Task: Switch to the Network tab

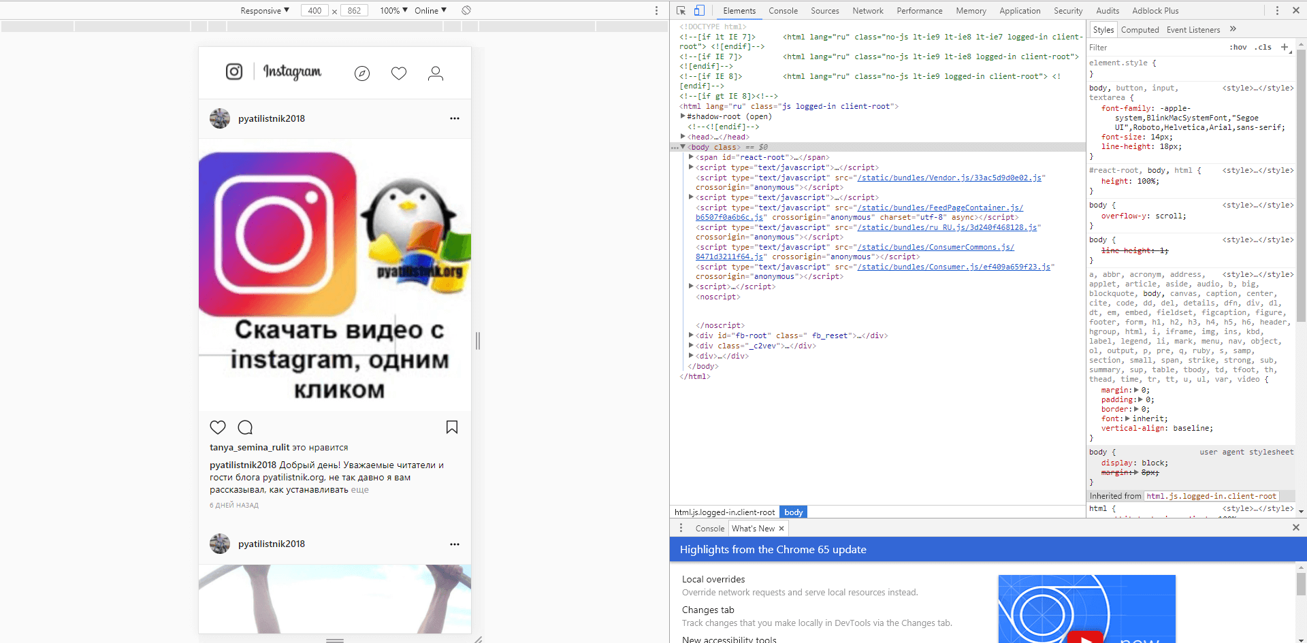Action: (x=868, y=10)
